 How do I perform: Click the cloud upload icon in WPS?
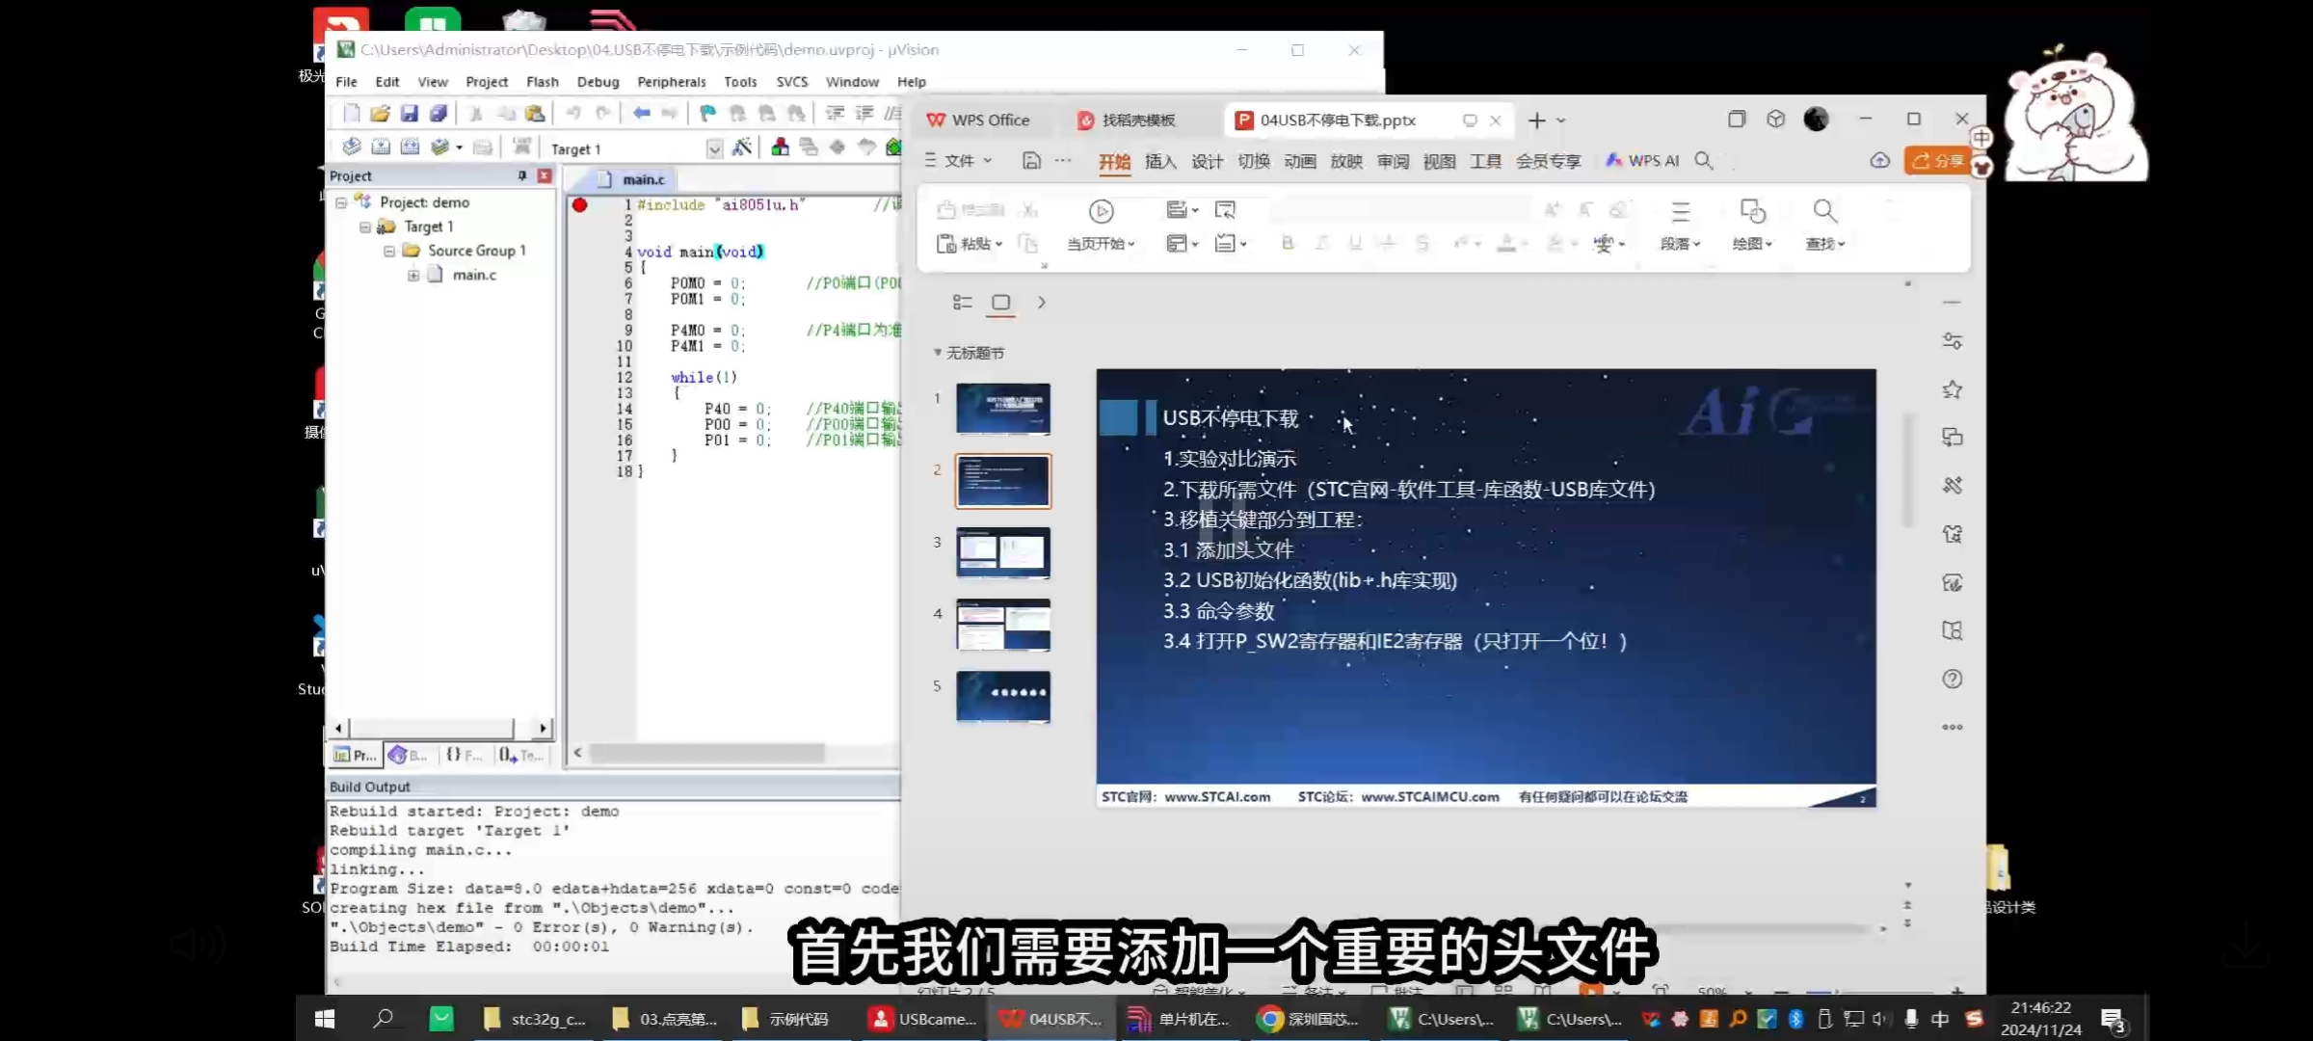1879,161
